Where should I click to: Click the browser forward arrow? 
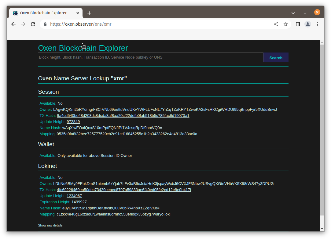pyautogui.click(x=23, y=24)
